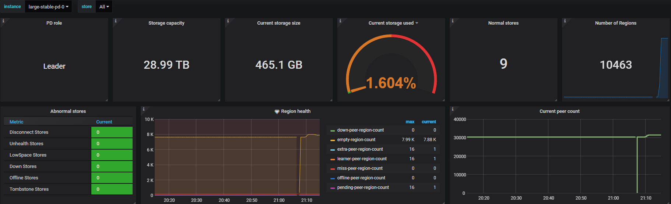Open the instance dropdown showing large-stable-pd-0
The image size is (671, 204).
[x=48, y=7]
